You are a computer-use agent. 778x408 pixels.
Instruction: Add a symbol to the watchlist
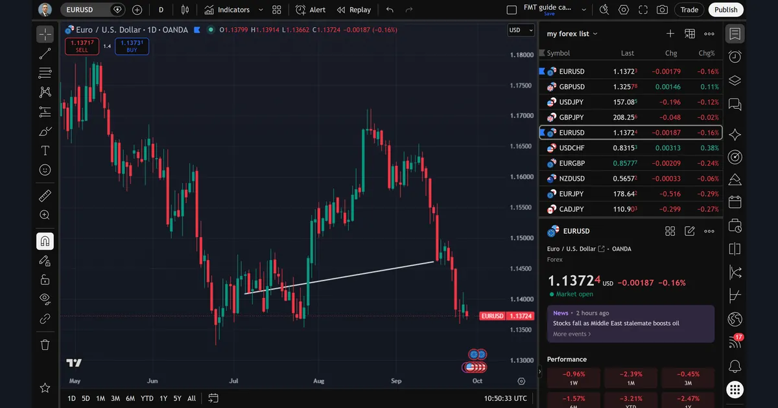click(670, 34)
